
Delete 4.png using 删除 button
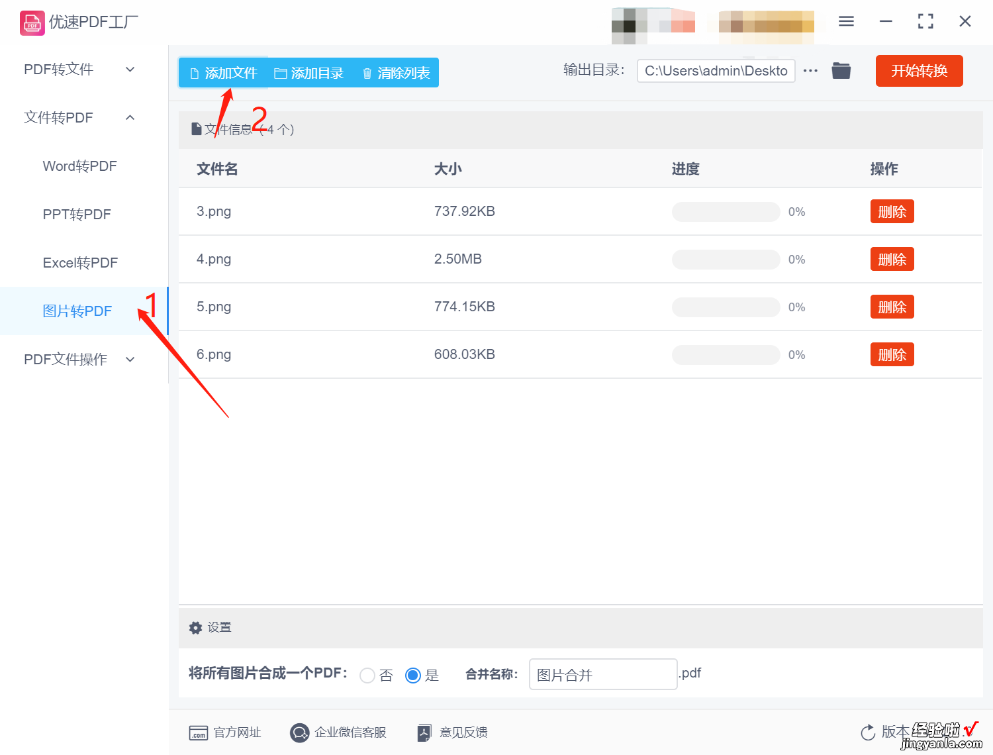[892, 260]
